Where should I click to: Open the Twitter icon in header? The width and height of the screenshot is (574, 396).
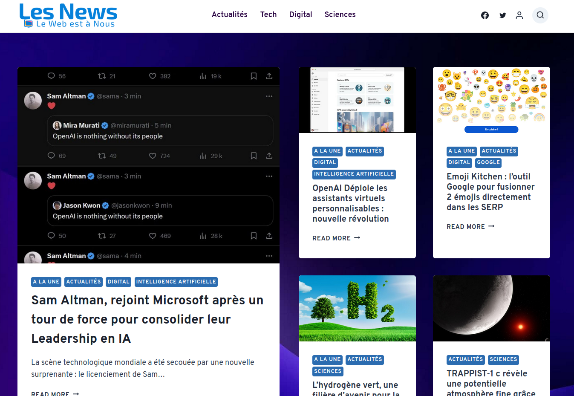coord(503,15)
